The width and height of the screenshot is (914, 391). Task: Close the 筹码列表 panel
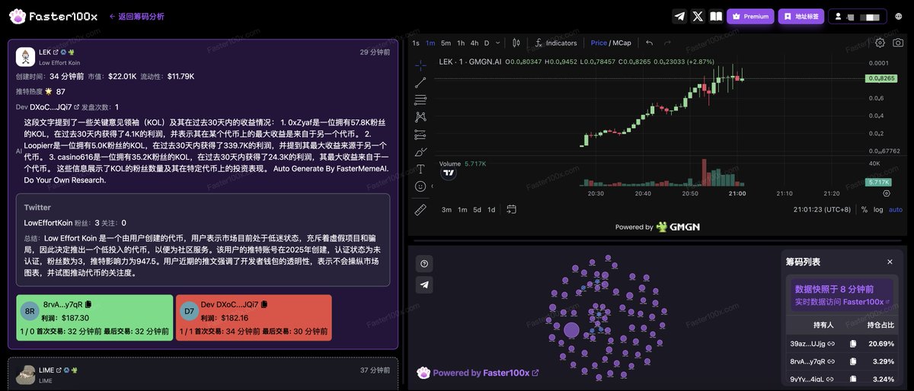(890, 262)
